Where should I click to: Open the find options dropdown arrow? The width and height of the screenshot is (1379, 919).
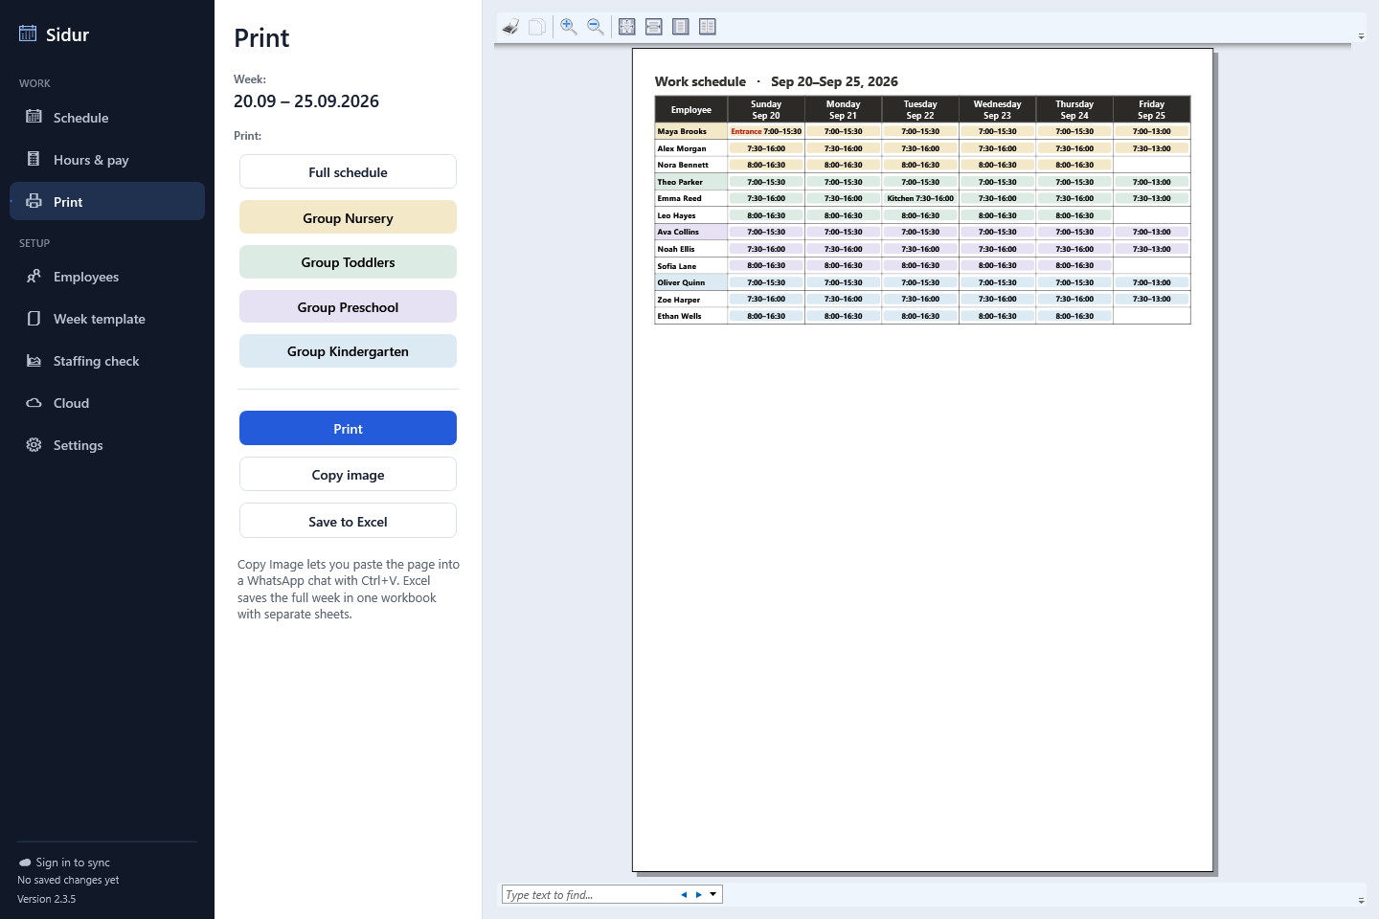pyautogui.click(x=713, y=894)
